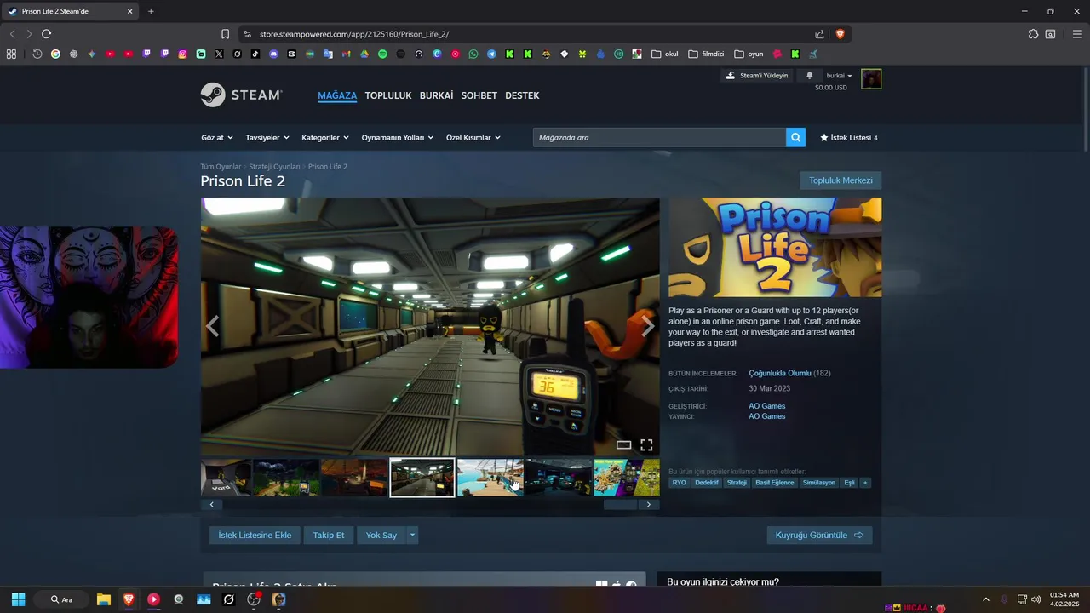
Task: Click the Dedektif tag
Action: click(x=706, y=483)
